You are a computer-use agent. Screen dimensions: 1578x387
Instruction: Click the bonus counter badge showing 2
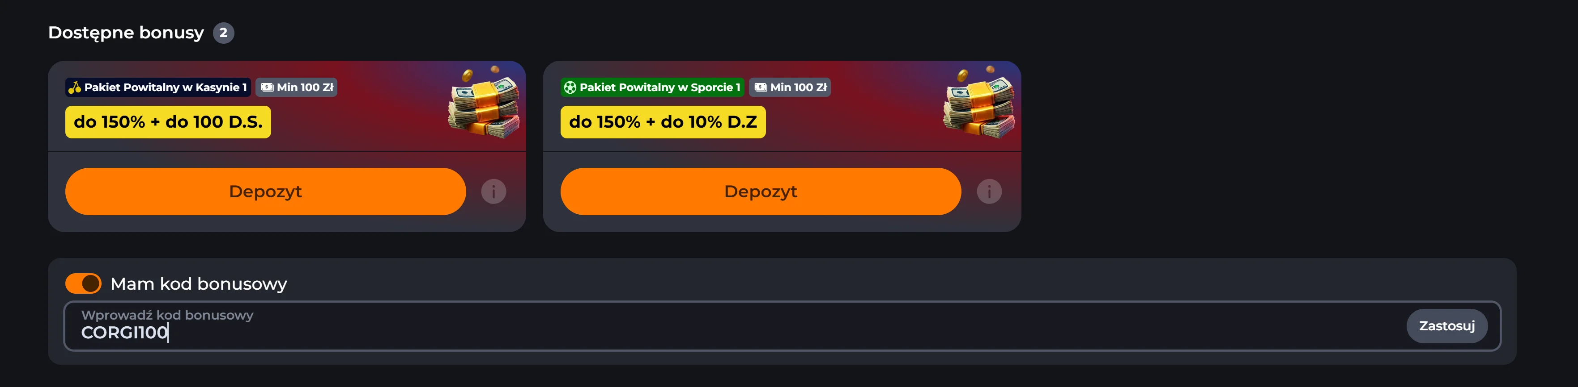click(224, 33)
